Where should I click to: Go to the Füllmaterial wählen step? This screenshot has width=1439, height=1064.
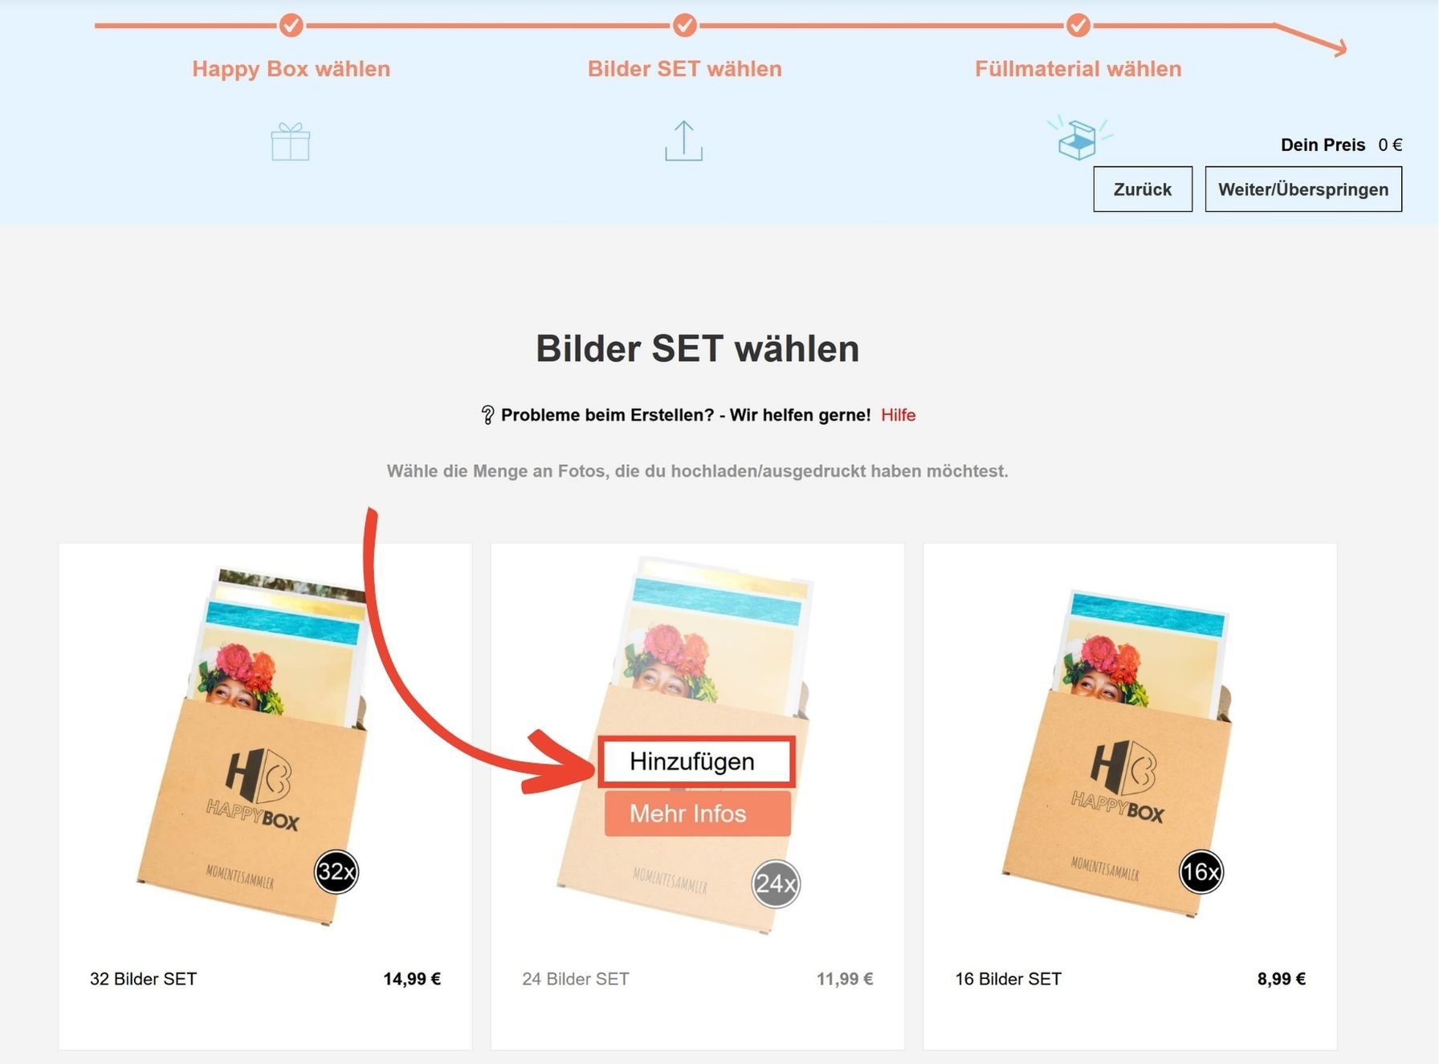pyautogui.click(x=1078, y=69)
